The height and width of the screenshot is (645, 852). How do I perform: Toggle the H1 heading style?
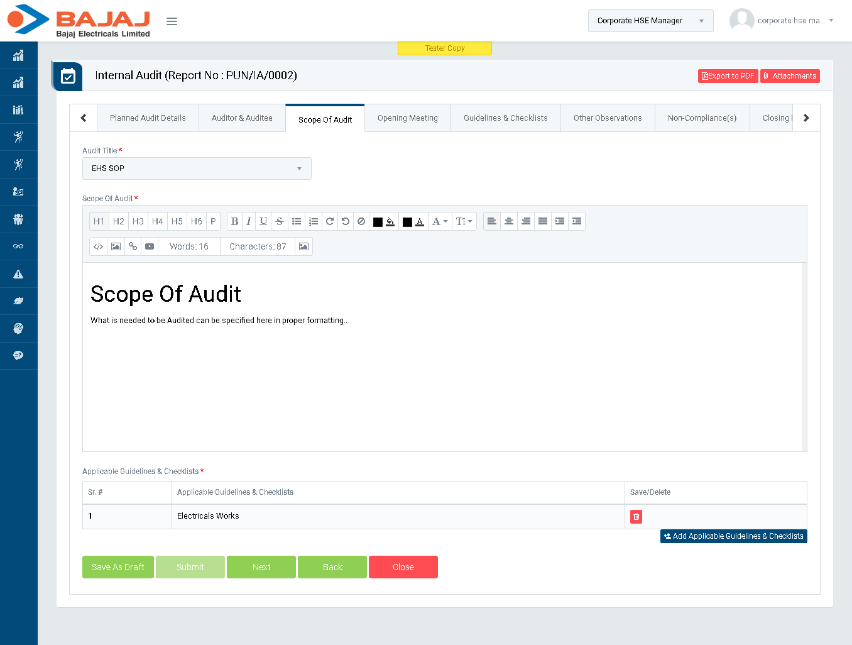(x=99, y=221)
